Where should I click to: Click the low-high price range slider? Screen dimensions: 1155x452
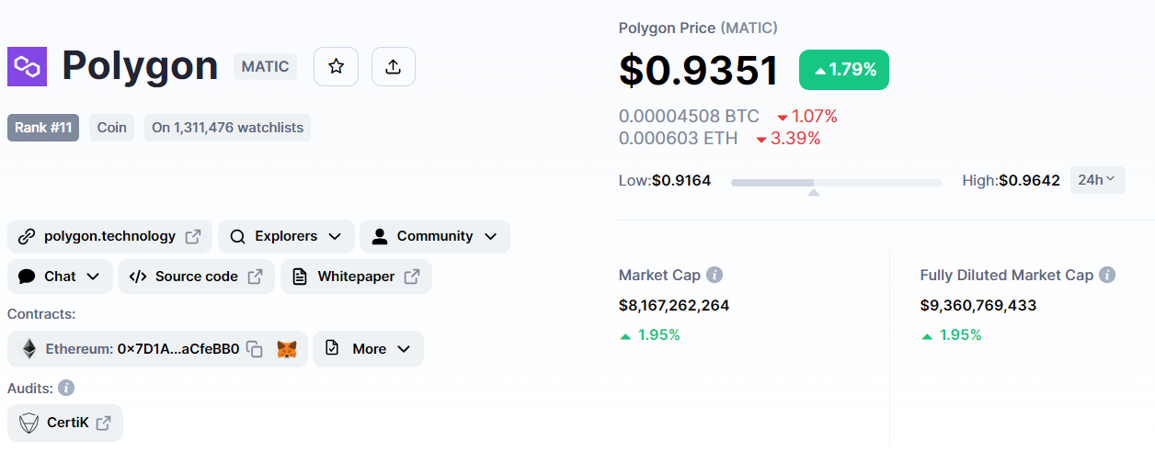pos(836,183)
